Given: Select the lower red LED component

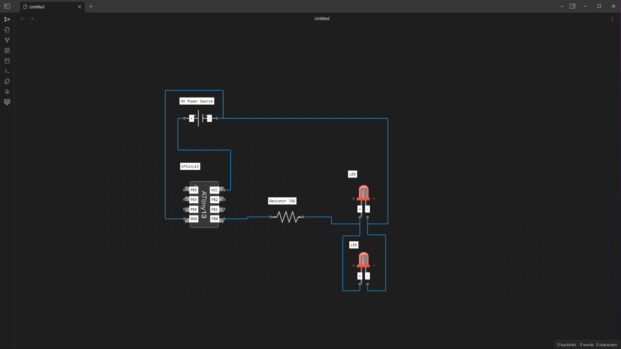Looking at the screenshot, I should (x=364, y=260).
